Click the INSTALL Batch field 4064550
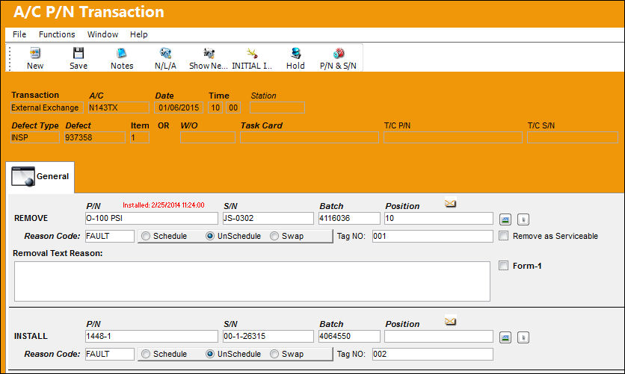The image size is (625, 374). (x=349, y=336)
